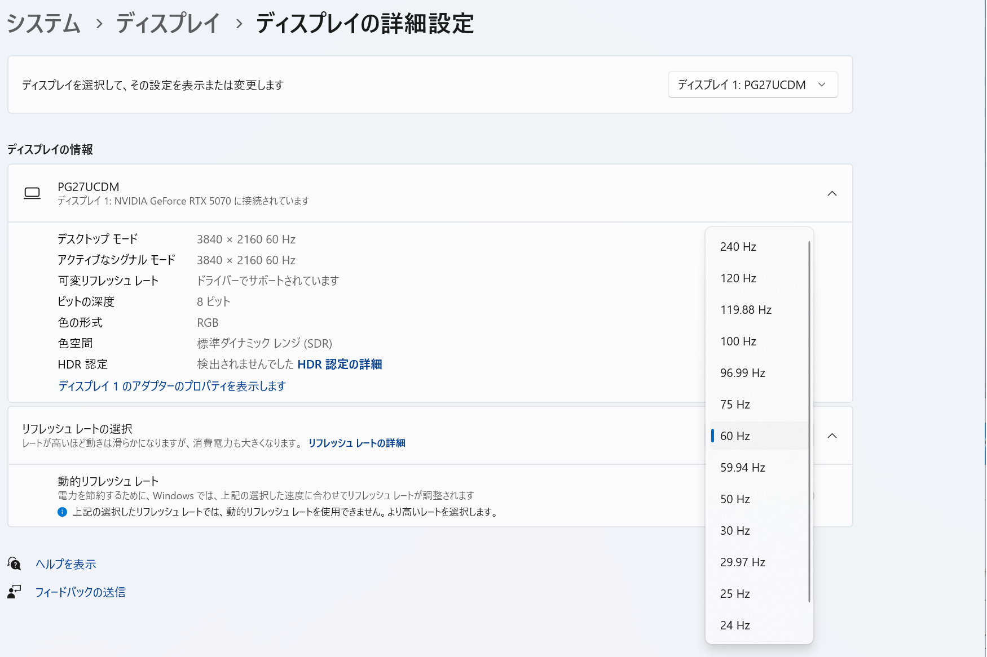
Task: Open the ディスプレイ 1: PG27UCDM display selector
Action: pyautogui.click(x=752, y=85)
